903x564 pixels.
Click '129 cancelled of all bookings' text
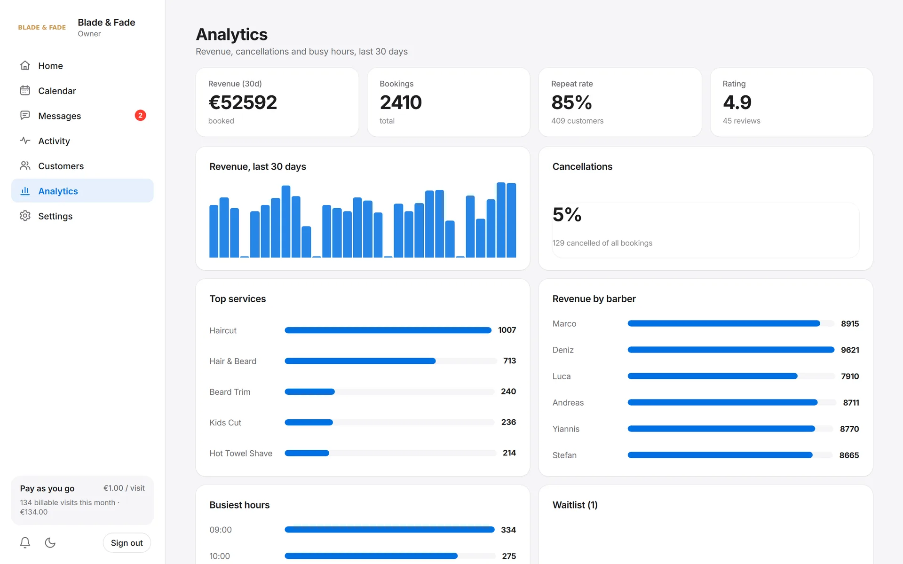(x=602, y=243)
